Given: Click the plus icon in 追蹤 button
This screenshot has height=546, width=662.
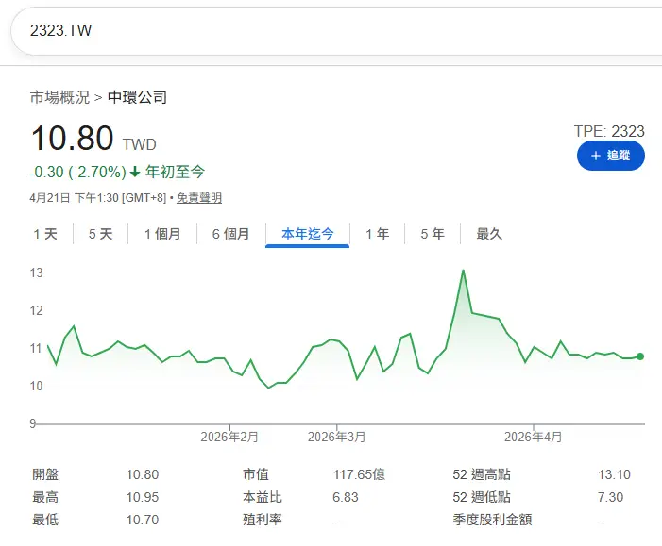Looking at the screenshot, I should coord(595,156).
